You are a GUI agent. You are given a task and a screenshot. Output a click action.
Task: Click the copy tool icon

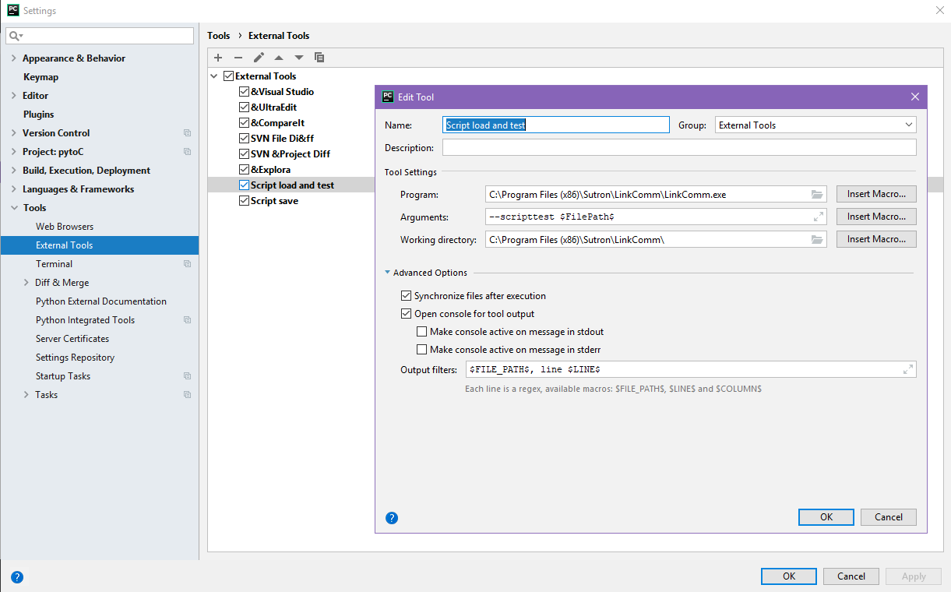[319, 58]
